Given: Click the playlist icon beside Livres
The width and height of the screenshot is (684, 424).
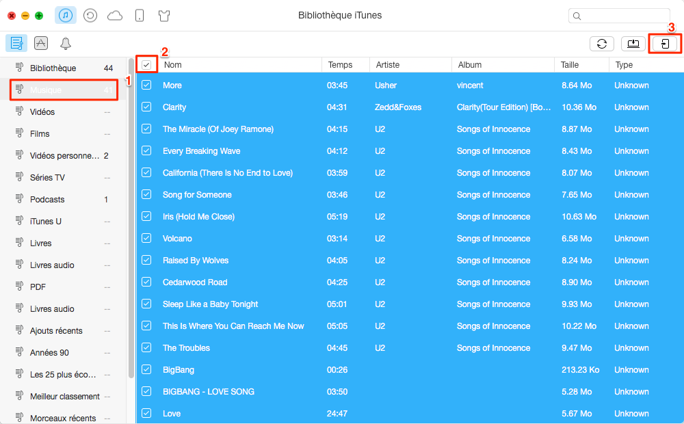Looking at the screenshot, I should [19, 242].
